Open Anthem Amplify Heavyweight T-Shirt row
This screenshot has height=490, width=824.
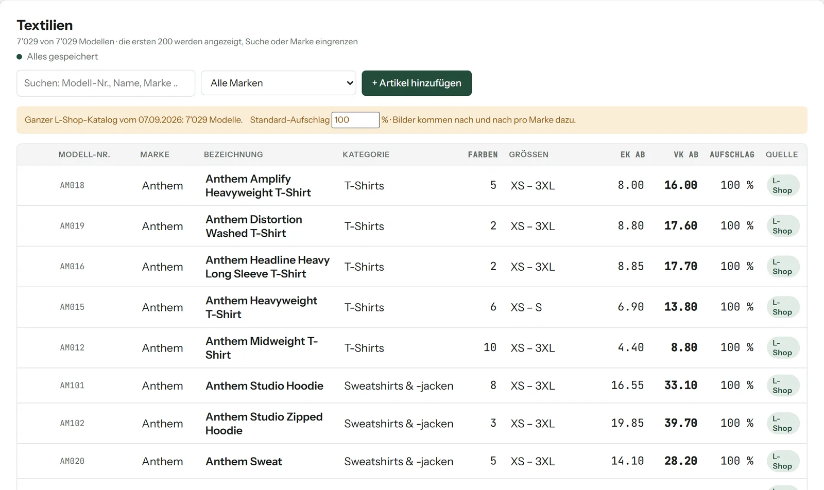(412, 185)
